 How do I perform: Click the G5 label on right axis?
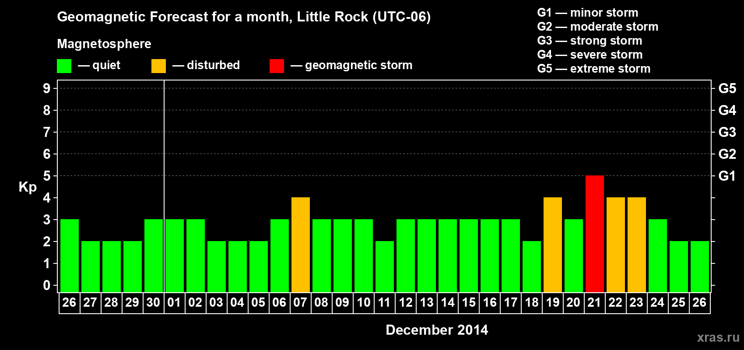(x=727, y=88)
